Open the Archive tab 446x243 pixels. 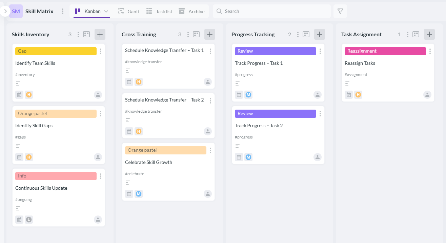tap(192, 12)
